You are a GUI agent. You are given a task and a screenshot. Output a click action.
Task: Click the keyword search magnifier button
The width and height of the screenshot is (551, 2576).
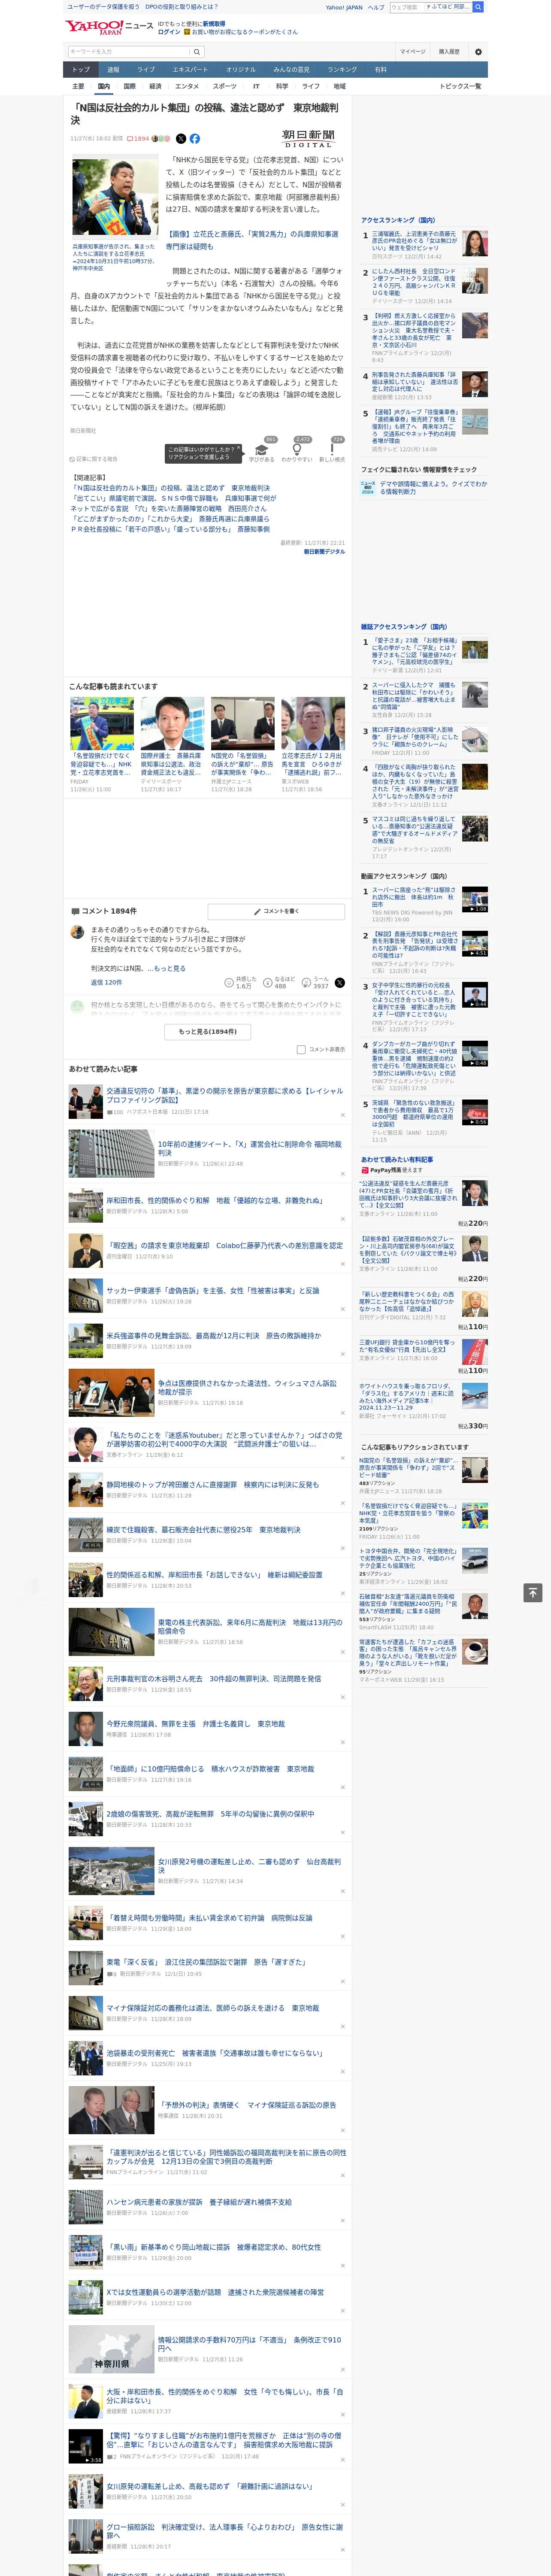coord(197,51)
